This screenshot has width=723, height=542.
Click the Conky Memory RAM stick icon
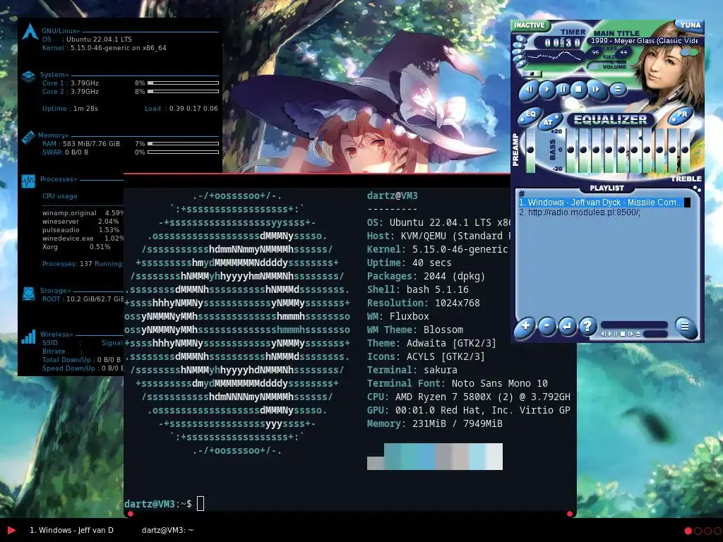click(28, 138)
